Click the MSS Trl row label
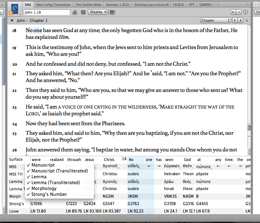260x223 pixels. click(16, 174)
